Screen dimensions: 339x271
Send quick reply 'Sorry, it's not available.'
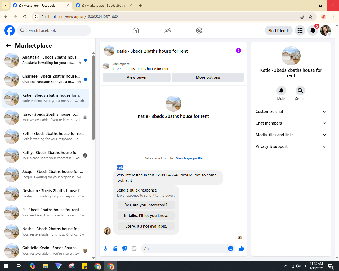click(146, 226)
